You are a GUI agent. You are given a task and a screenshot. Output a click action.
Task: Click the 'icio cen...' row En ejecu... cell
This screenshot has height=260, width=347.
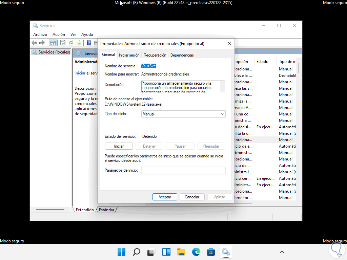tap(265, 178)
